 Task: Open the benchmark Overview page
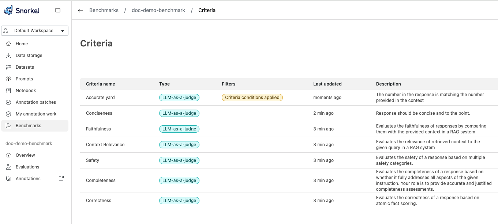[x=25, y=155]
